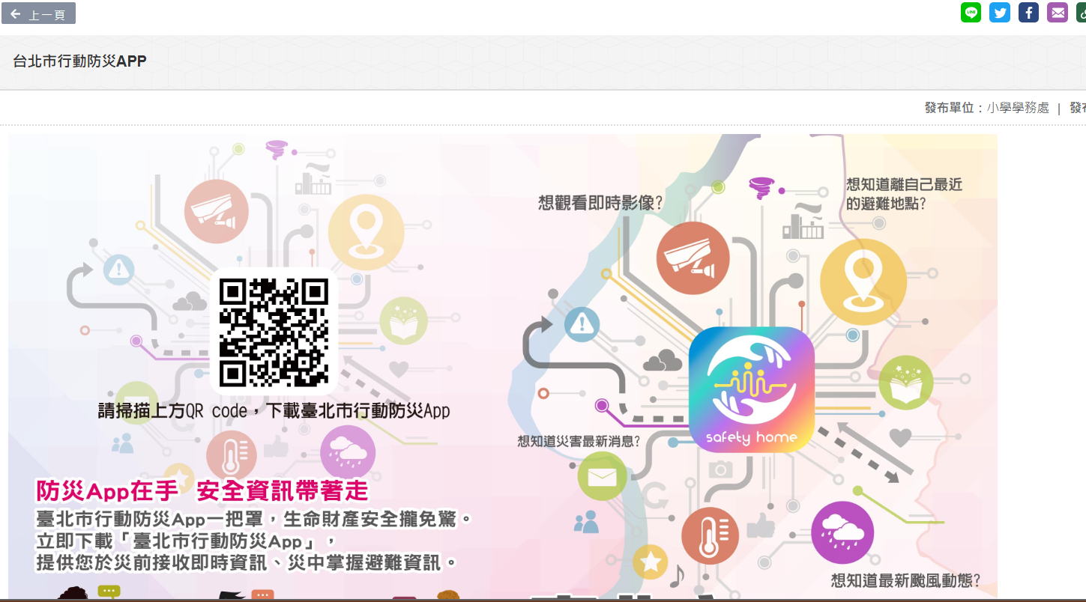Click the gray cloud icon left of safety home logo
This screenshot has height=602, width=1086.
click(x=663, y=362)
